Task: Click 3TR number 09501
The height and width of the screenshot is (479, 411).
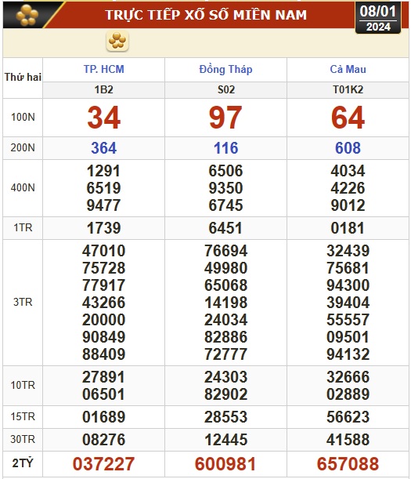Action: point(348,337)
